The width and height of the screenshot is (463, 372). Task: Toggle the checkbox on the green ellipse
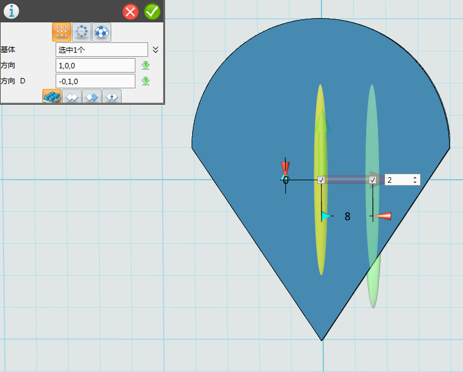coord(373,180)
